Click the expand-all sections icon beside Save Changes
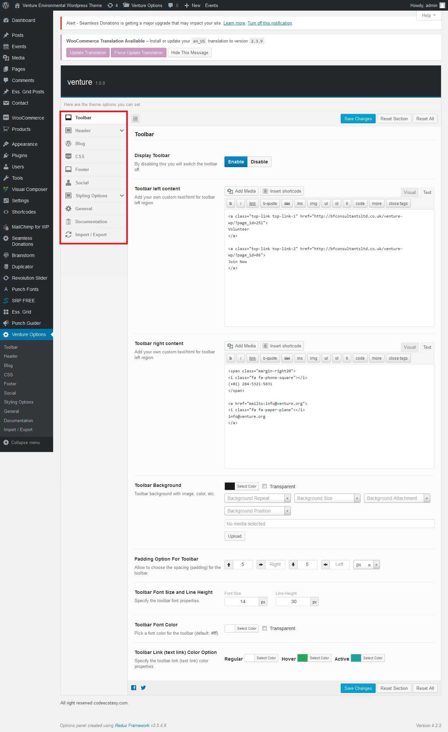The image size is (448, 732). click(135, 119)
